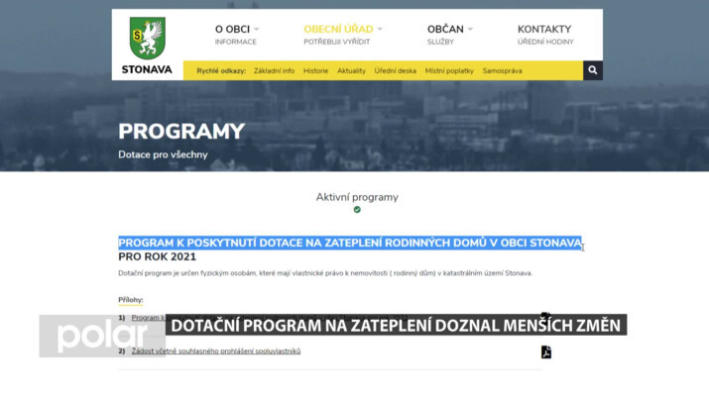Expand the OBČAN dropdown arrow
The height and width of the screenshot is (398, 709).
click(470, 30)
